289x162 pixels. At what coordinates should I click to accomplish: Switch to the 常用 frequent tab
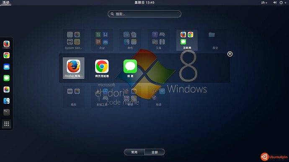click(x=134, y=152)
